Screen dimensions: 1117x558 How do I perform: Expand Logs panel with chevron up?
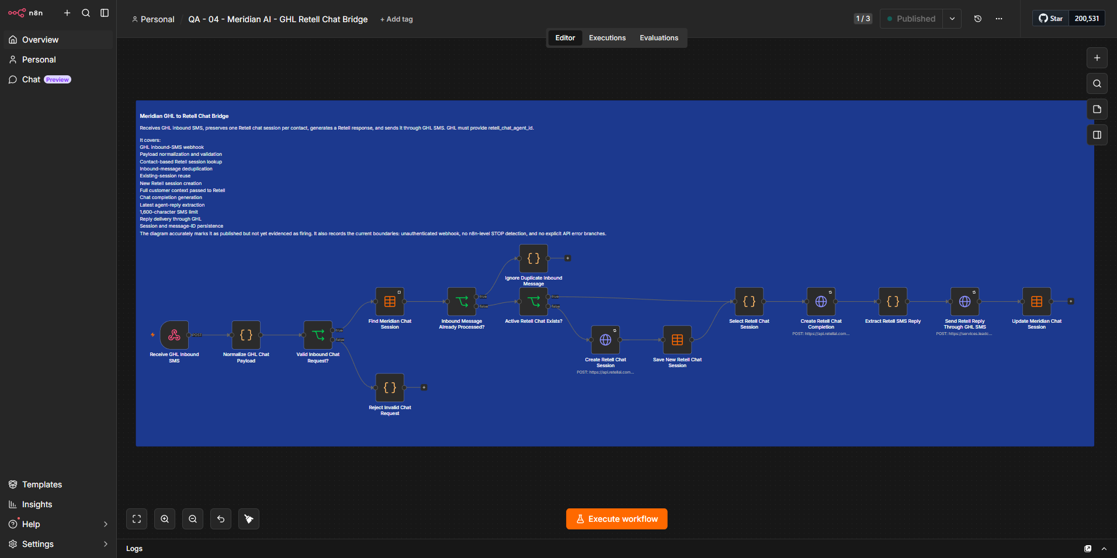1104,549
